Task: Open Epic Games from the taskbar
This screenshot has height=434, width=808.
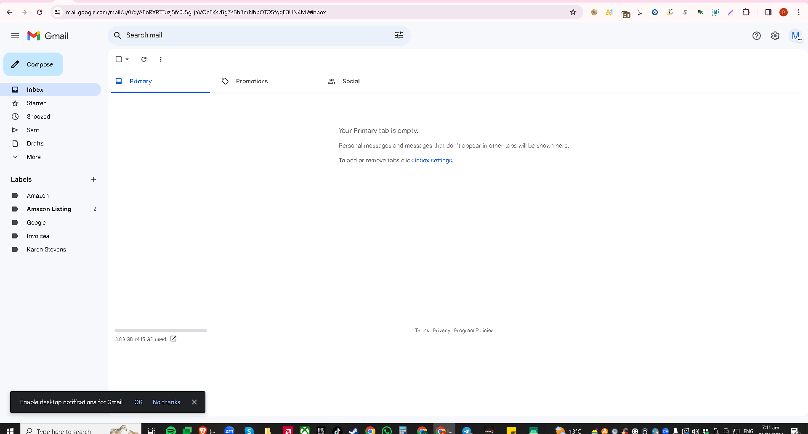Action: (x=321, y=430)
